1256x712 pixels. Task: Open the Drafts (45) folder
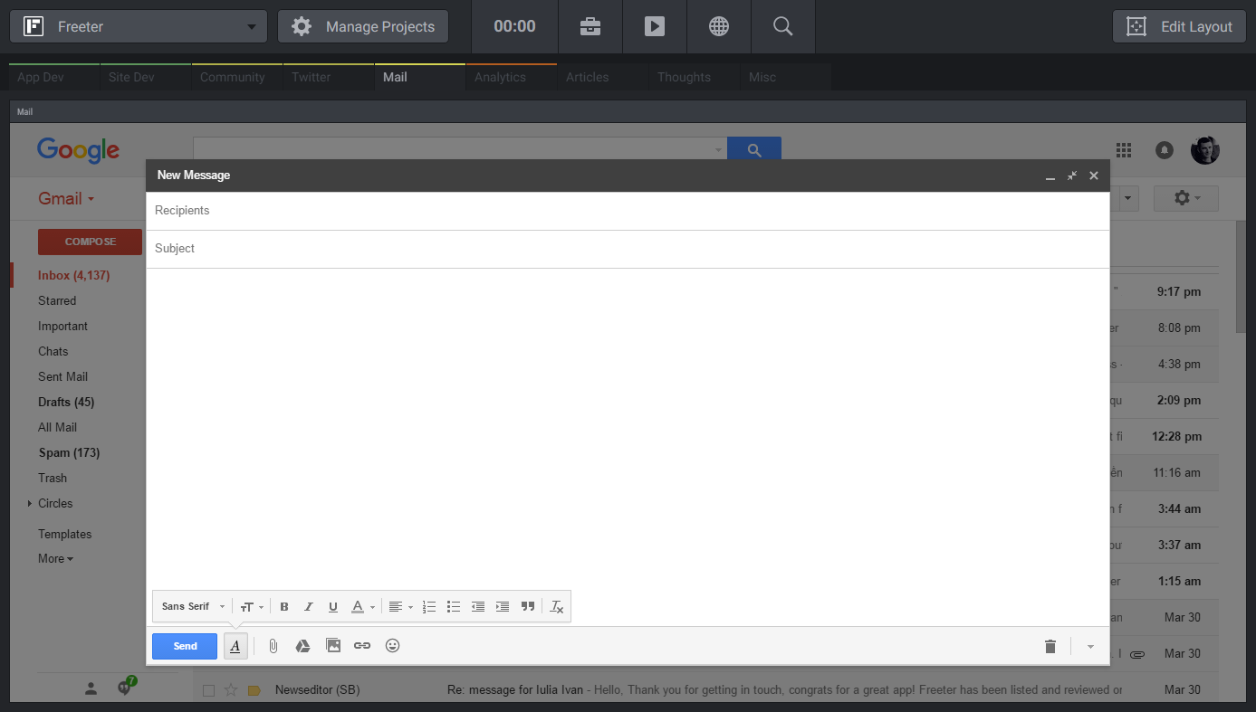click(x=66, y=402)
